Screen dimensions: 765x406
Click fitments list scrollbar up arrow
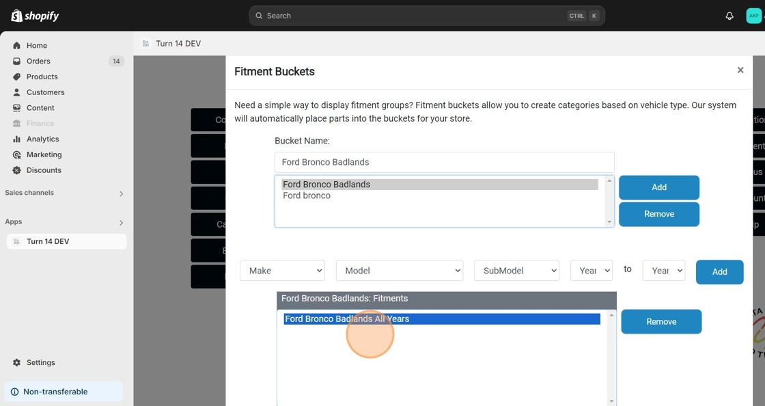coord(612,314)
